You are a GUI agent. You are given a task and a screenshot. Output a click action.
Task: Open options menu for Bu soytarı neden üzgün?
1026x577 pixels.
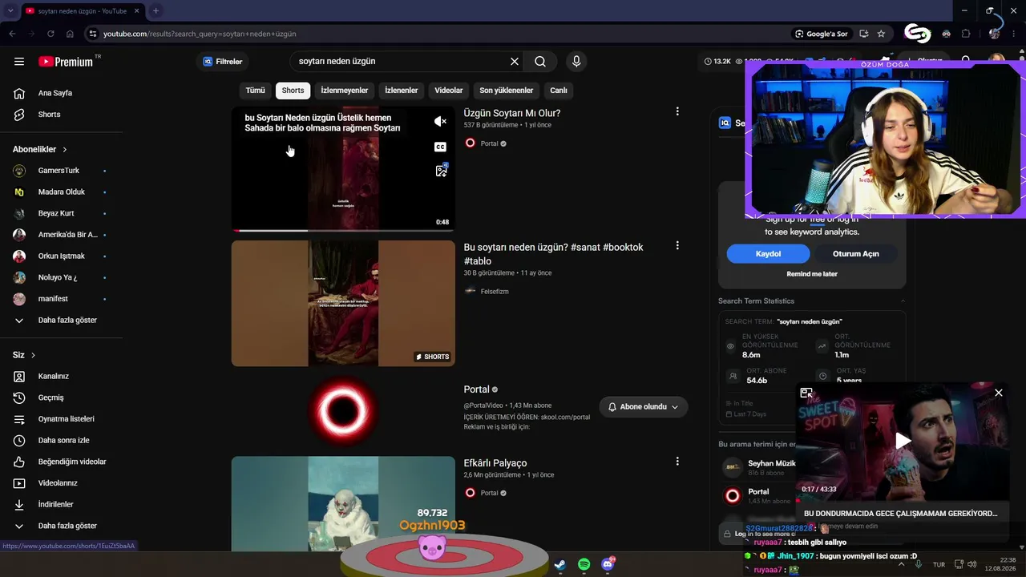677,245
